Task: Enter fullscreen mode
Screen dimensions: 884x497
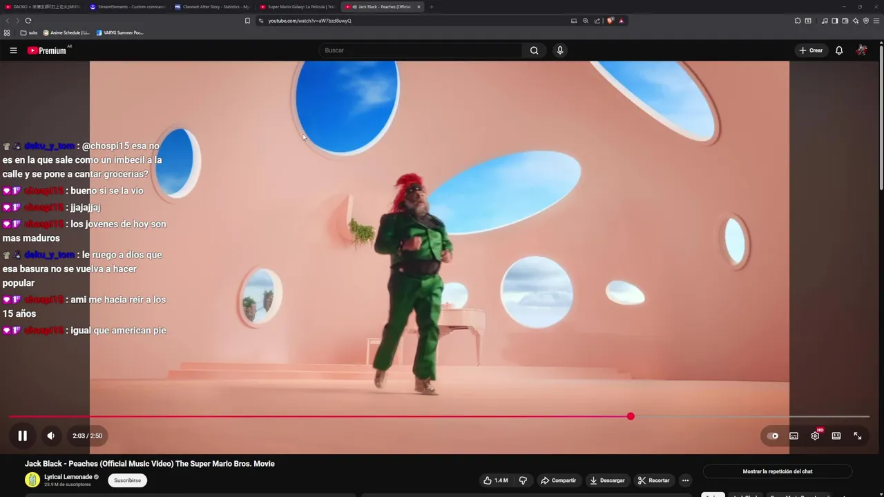Action: coord(858,436)
